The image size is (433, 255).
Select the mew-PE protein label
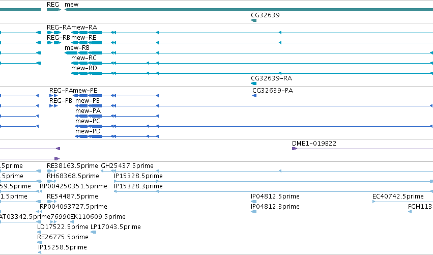pyautogui.click(x=85, y=91)
